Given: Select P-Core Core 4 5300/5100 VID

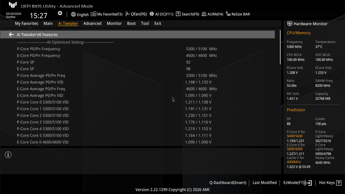Looking at the screenshot, I should 138,129.
